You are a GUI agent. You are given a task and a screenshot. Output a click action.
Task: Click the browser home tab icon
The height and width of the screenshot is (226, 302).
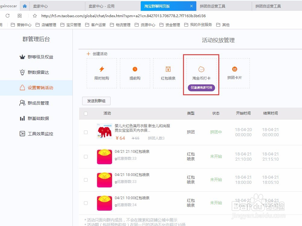tap(25, 6)
